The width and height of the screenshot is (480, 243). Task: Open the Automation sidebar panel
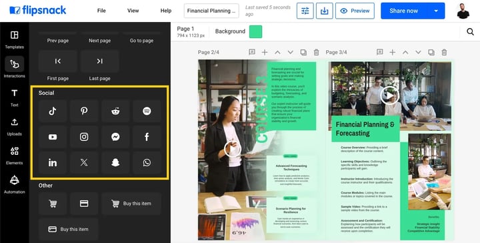(15, 185)
